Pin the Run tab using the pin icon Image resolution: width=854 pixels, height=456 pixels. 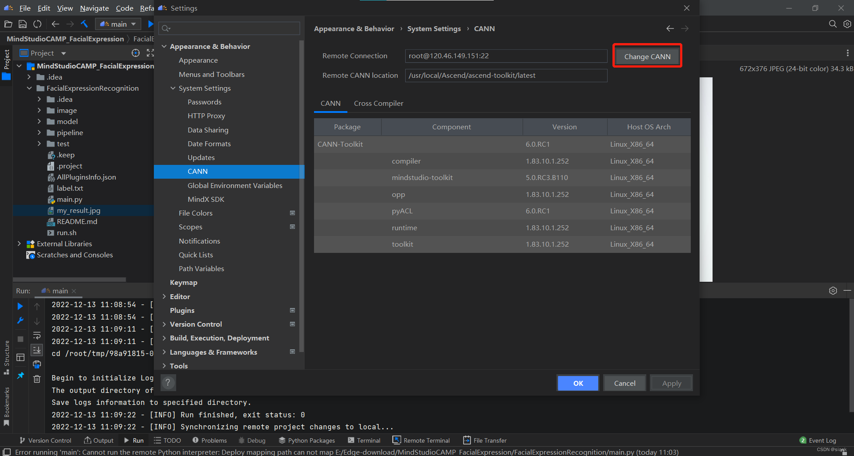[20, 376]
